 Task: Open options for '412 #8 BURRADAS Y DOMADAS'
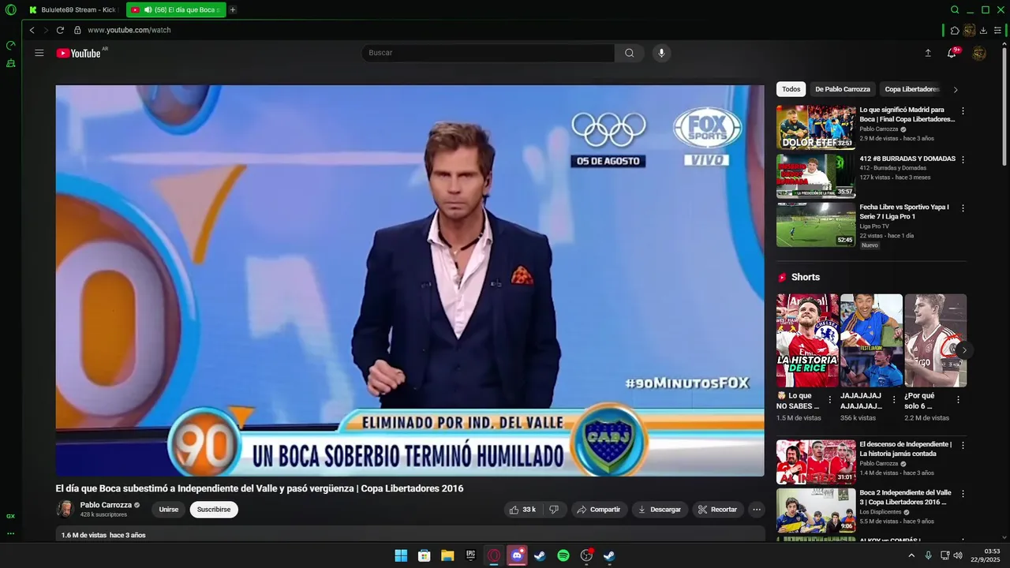[962, 160]
